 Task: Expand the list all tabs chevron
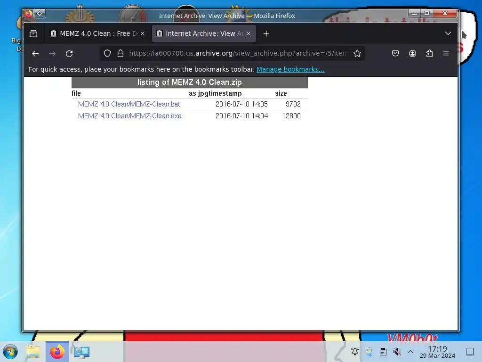[448, 33]
